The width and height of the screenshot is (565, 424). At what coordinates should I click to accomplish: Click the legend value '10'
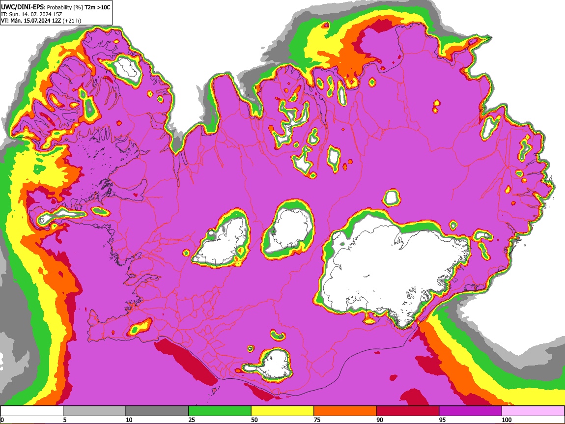coord(129,420)
